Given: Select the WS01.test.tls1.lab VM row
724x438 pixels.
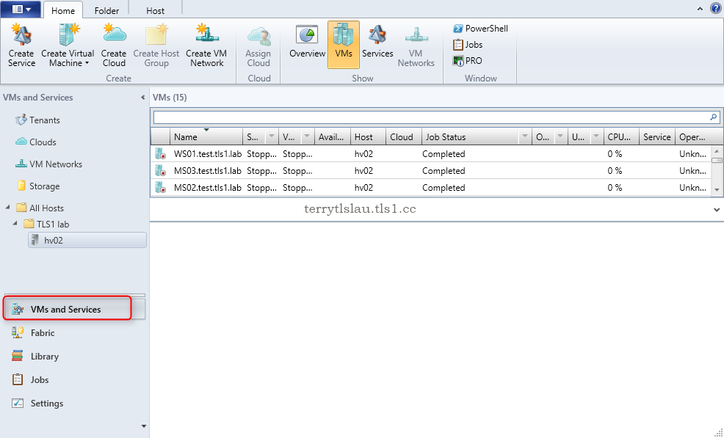Looking at the screenshot, I should [431, 153].
